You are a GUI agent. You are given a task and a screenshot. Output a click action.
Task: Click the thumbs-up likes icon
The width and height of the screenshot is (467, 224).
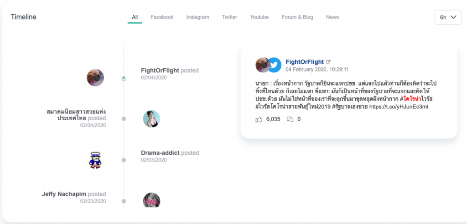click(x=259, y=119)
